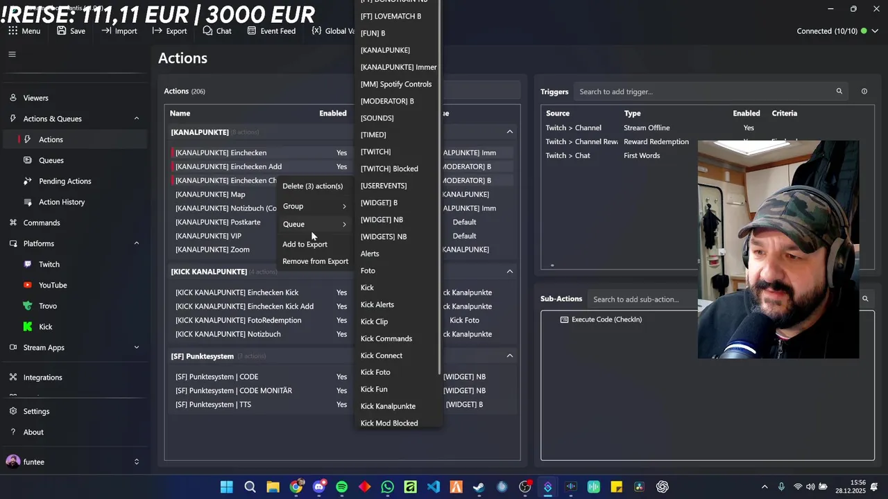
Task: Open WhatsApp from the taskbar
Action: (387, 487)
